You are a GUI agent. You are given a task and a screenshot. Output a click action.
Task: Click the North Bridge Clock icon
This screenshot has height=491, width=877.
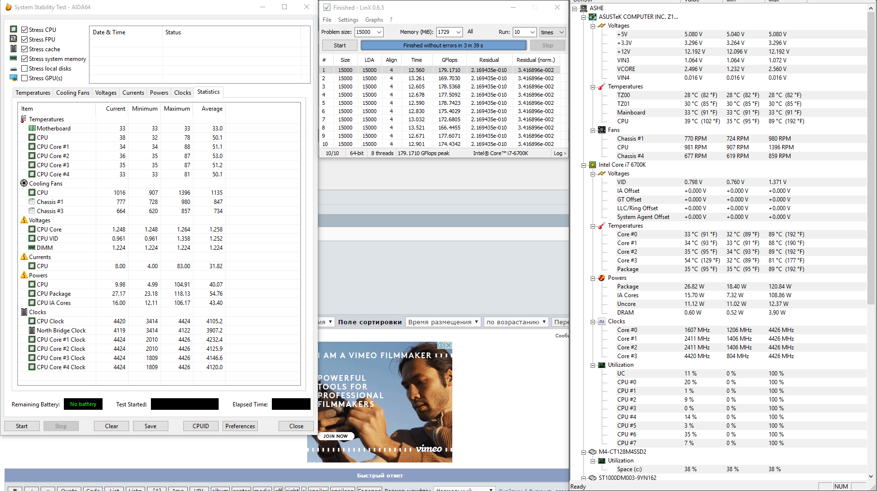pyautogui.click(x=32, y=330)
